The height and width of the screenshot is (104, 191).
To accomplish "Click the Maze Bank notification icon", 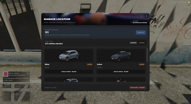I will pos(6,74).
